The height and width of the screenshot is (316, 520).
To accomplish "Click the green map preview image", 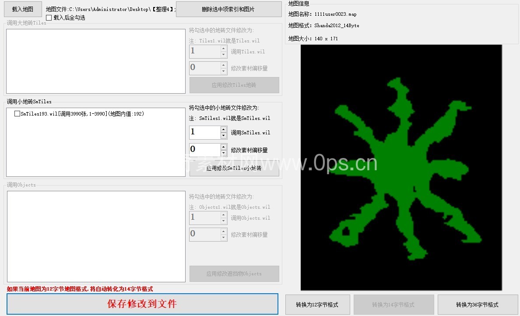I will coord(401,167).
